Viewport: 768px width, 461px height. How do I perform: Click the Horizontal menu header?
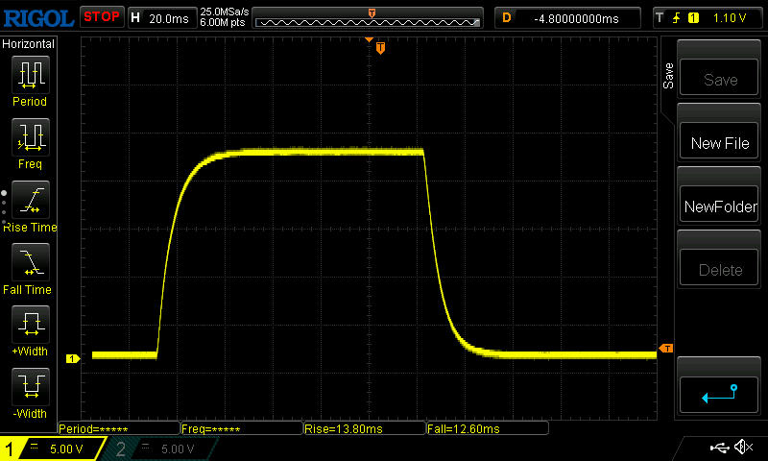pyautogui.click(x=28, y=43)
